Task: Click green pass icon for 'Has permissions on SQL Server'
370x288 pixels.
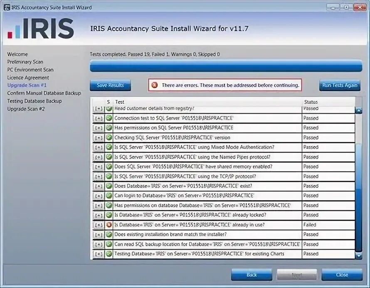Action: pos(109,128)
